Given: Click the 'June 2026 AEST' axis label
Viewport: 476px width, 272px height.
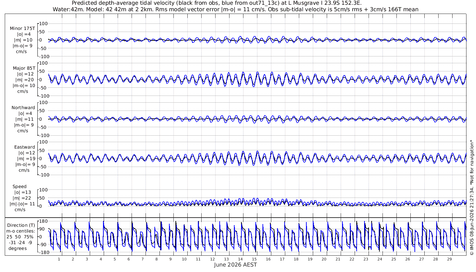Looking at the screenshot, I should [236, 265].
